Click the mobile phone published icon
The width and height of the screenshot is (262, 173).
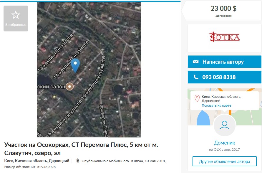(x=78, y=160)
